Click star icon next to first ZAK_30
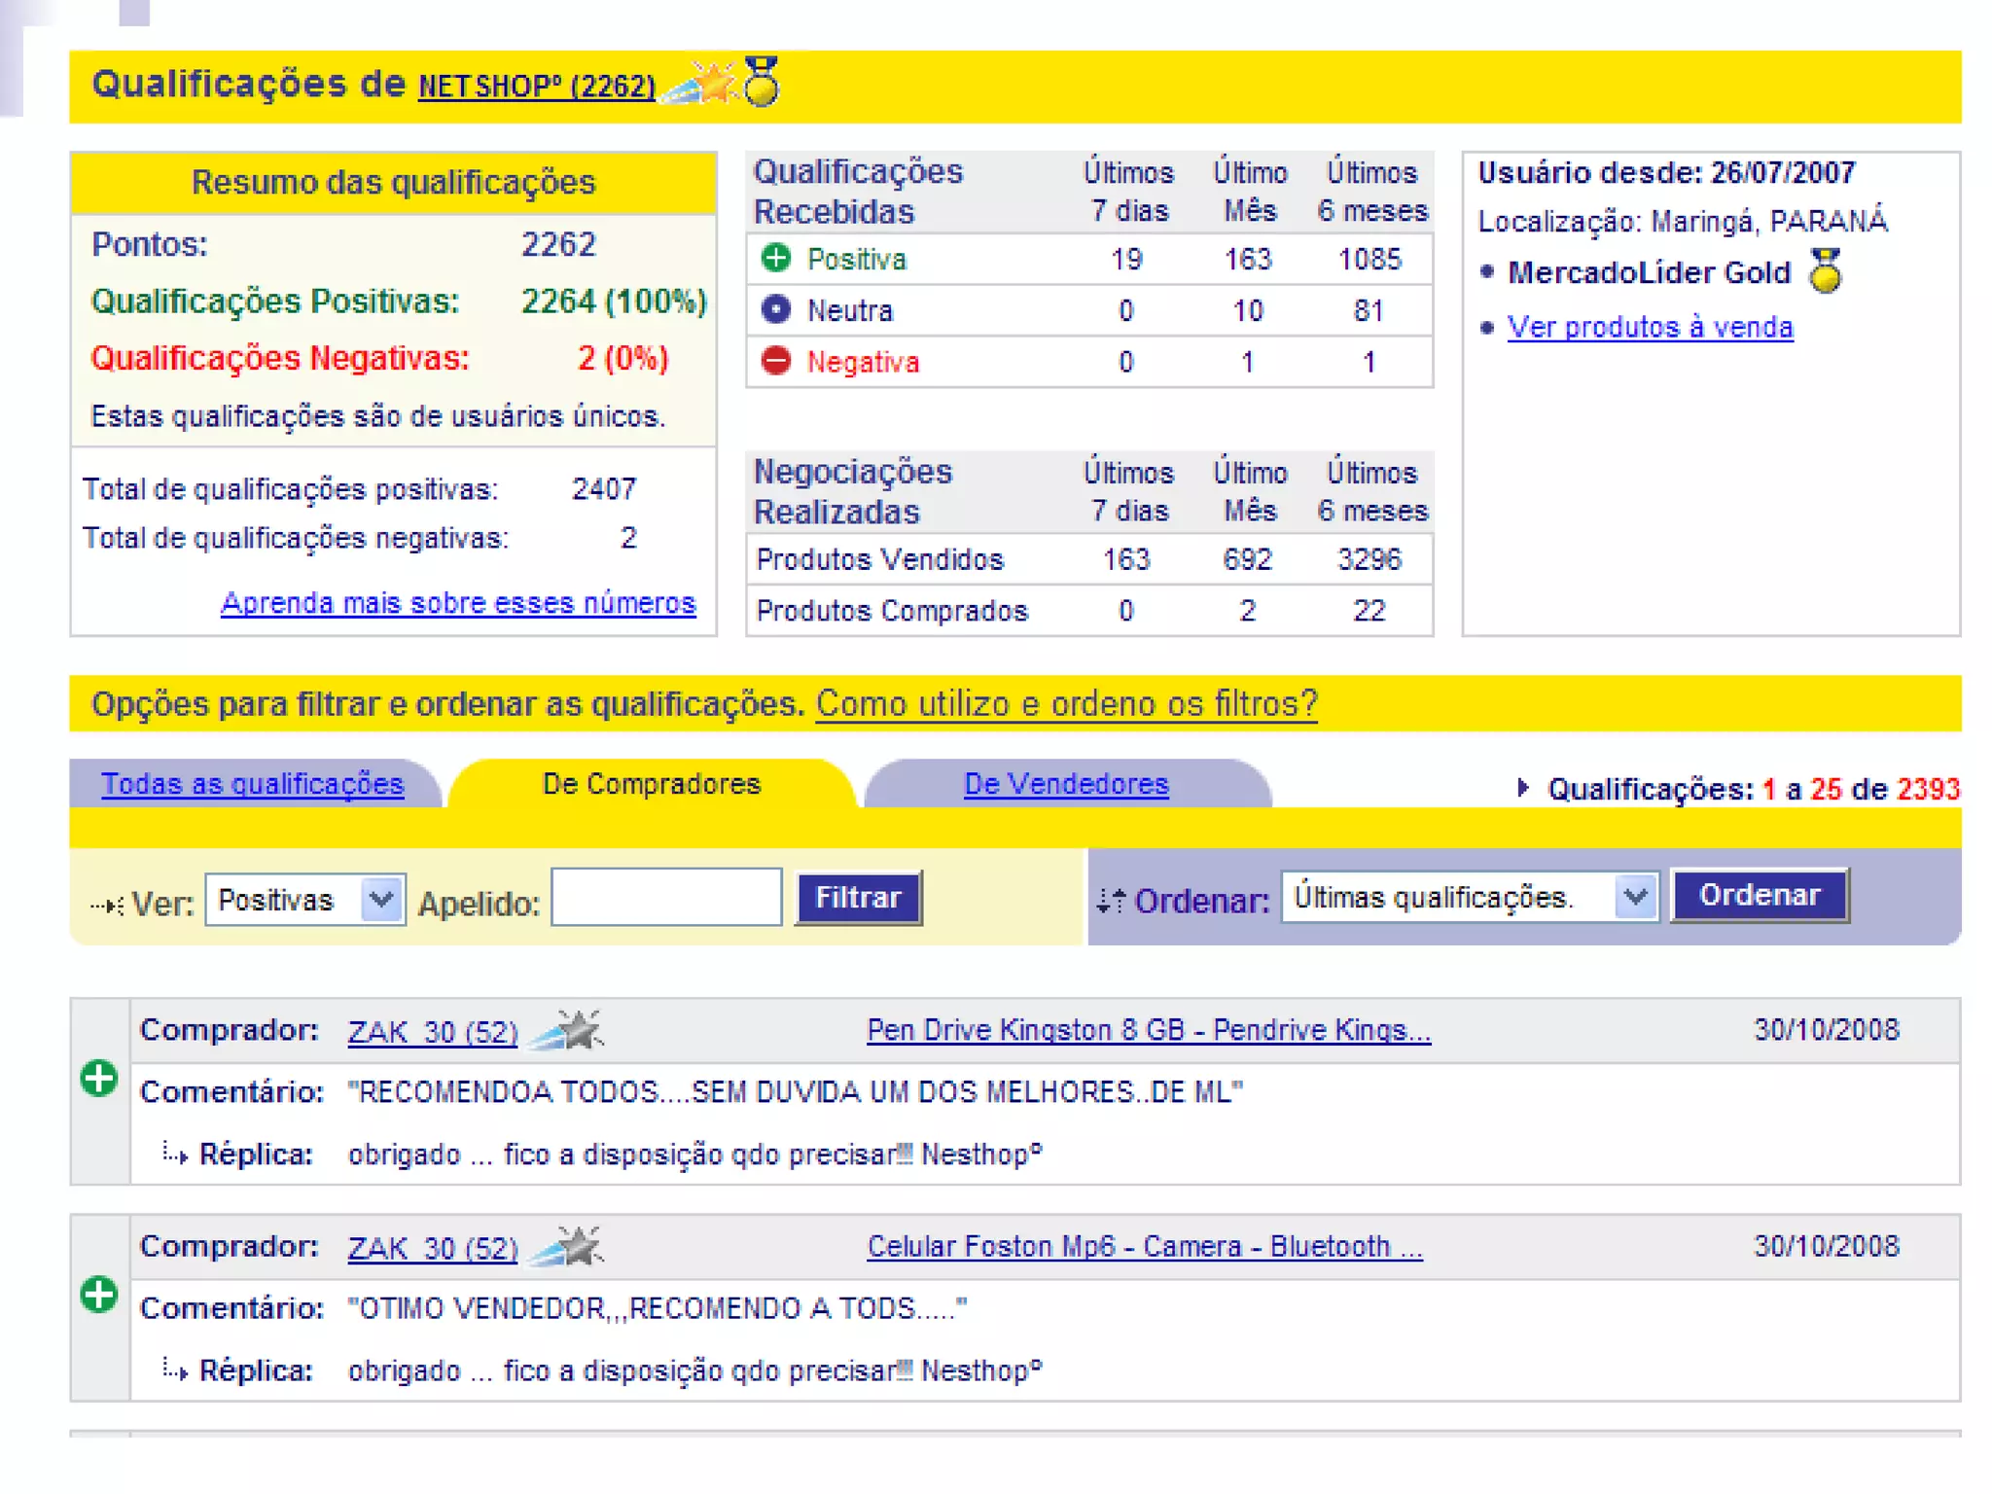The width and height of the screenshot is (1992, 1494). (x=572, y=1030)
